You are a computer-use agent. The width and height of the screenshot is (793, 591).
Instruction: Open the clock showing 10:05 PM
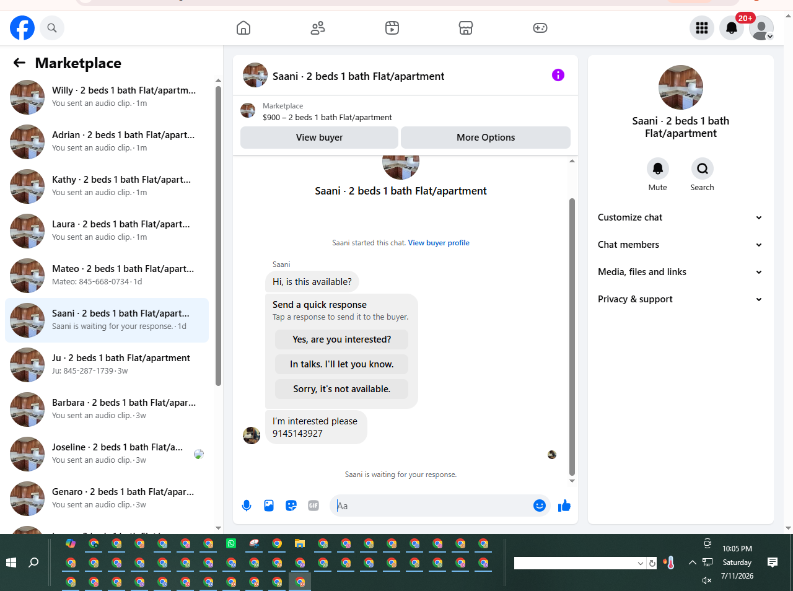pos(737,549)
